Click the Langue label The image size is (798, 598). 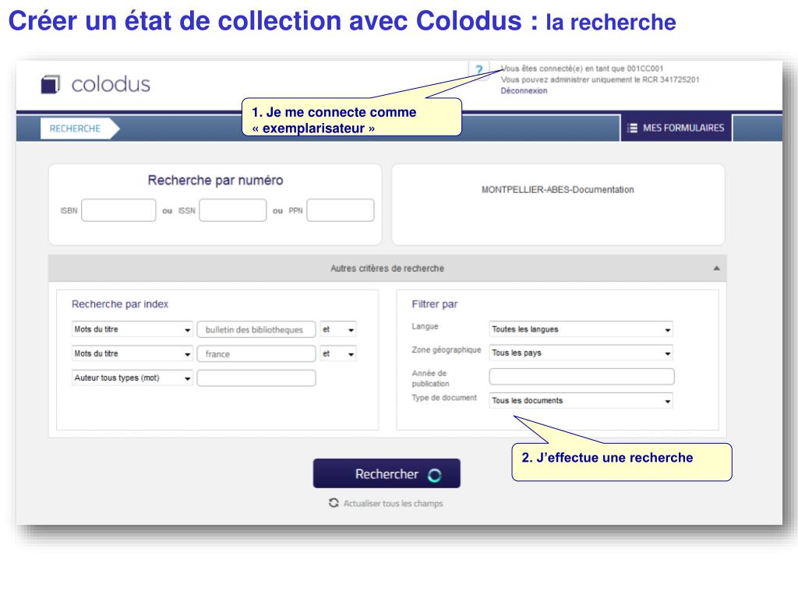[x=425, y=326]
